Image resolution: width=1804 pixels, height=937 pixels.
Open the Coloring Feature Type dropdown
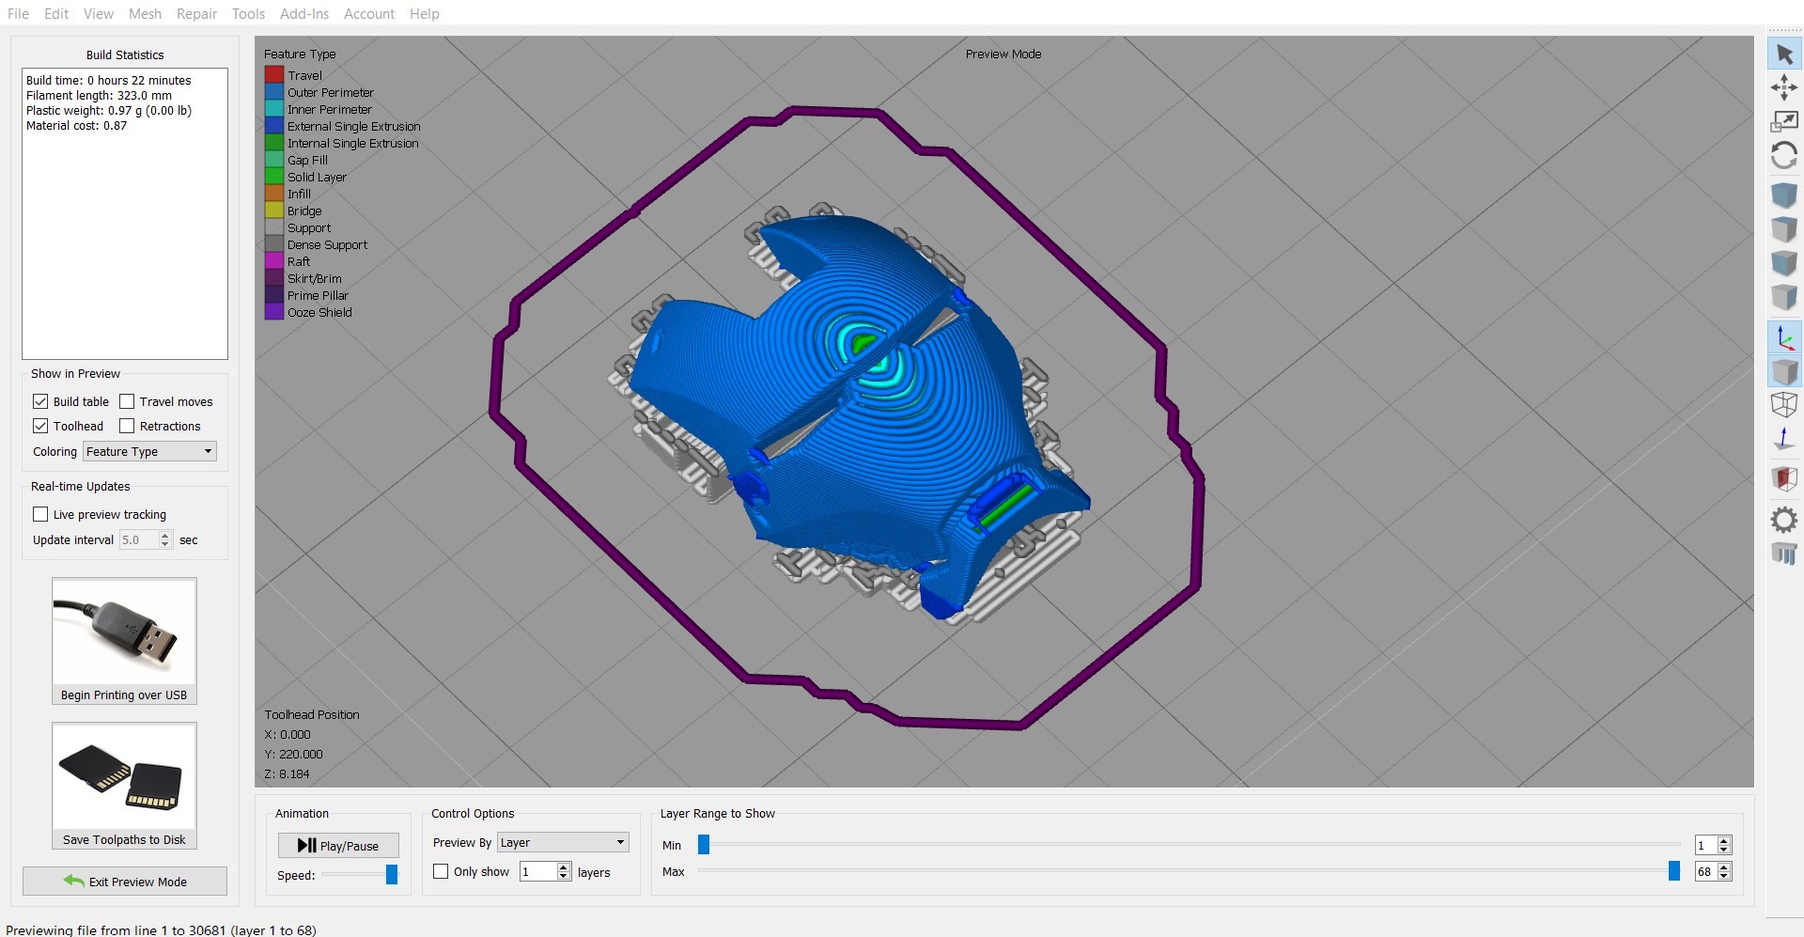tap(149, 451)
